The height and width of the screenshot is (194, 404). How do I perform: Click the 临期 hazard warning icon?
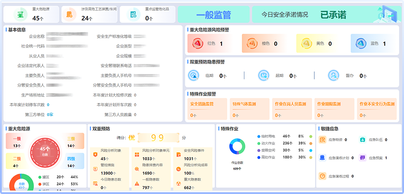[193, 75]
